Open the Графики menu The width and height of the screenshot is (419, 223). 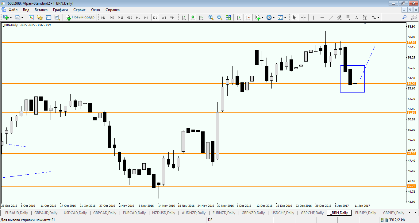60,10
